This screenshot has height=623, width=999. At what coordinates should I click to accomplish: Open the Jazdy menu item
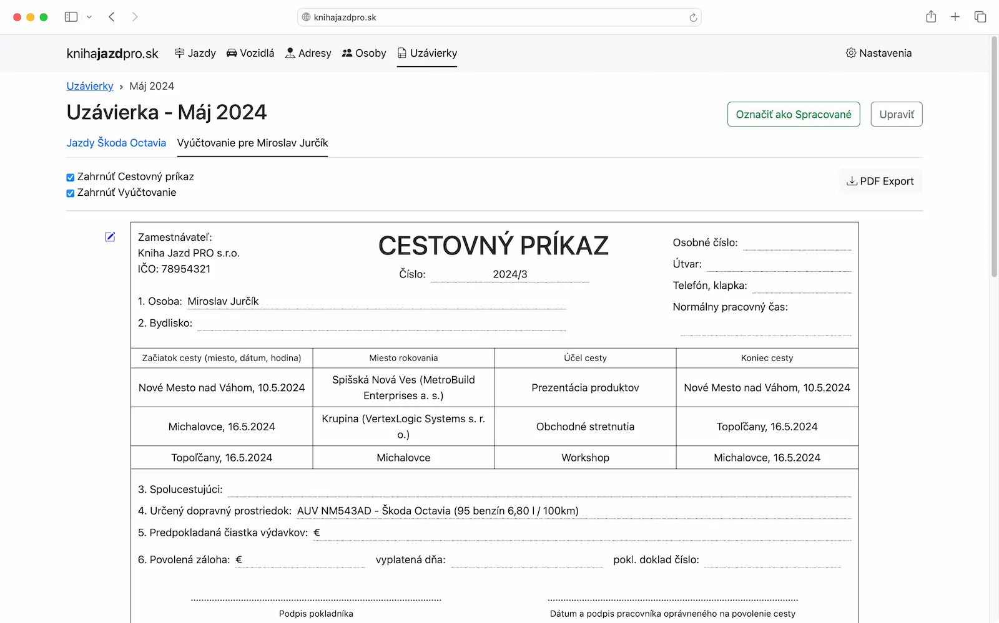[195, 53]
